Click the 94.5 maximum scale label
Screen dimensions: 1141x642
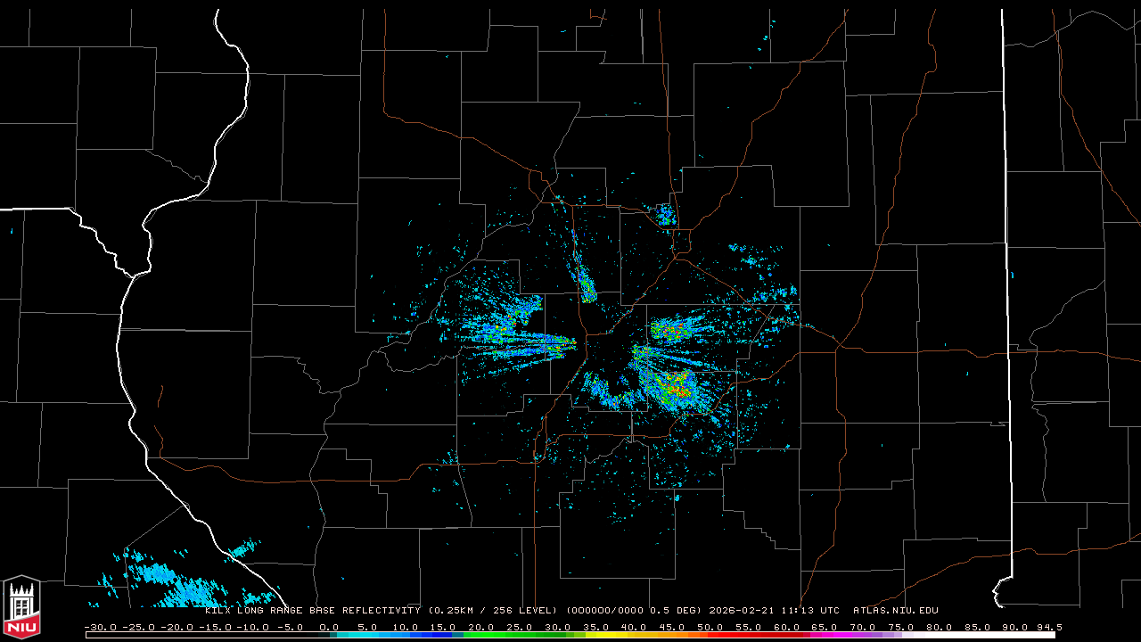pos(1048,628)
